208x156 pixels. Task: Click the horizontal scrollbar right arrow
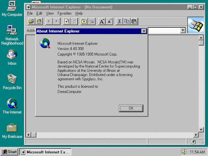(x=196, y=135)
